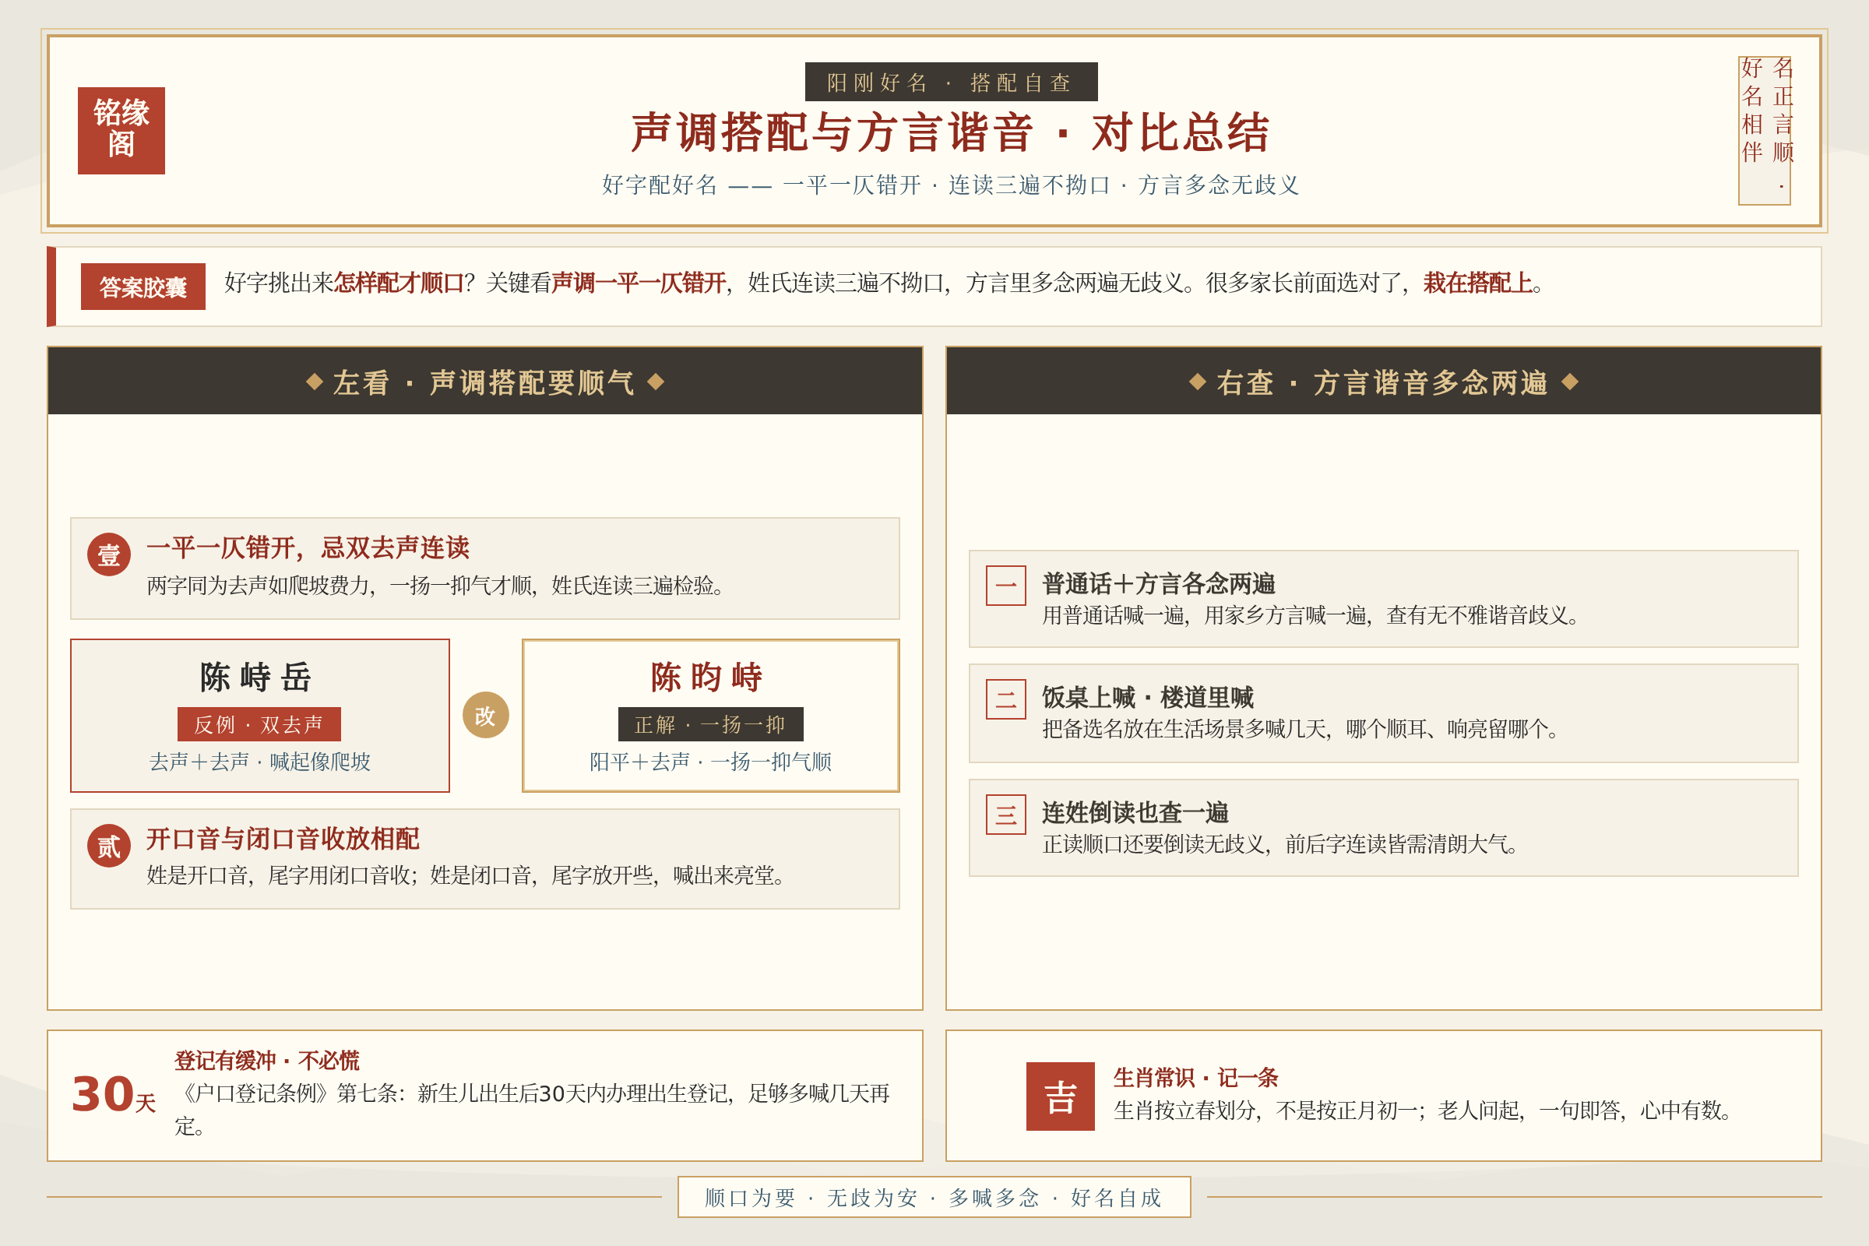Image resolution: width=1869 pixels, height=1246 pixels.
Task: Click the 反例 · 双去声 red tag
Action: point(259,724)
